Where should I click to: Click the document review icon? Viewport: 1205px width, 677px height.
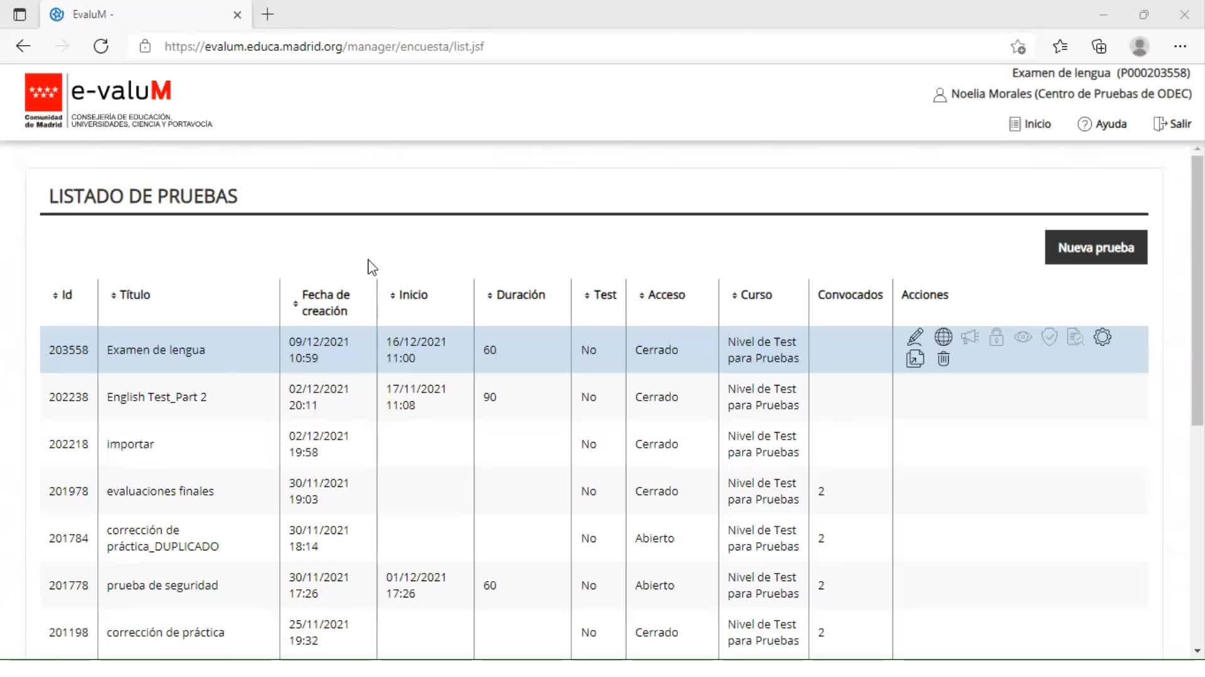(1076, 337)
